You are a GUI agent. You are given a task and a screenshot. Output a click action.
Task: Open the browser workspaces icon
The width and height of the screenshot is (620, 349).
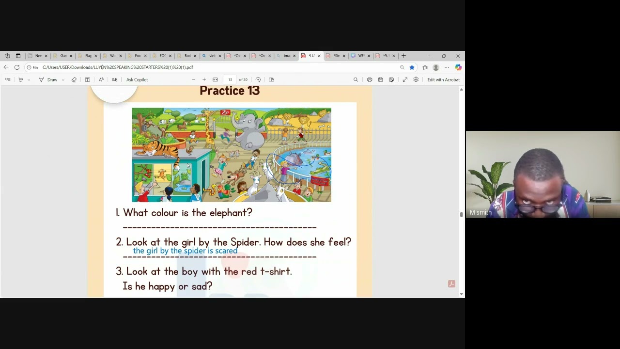point(7,56)
